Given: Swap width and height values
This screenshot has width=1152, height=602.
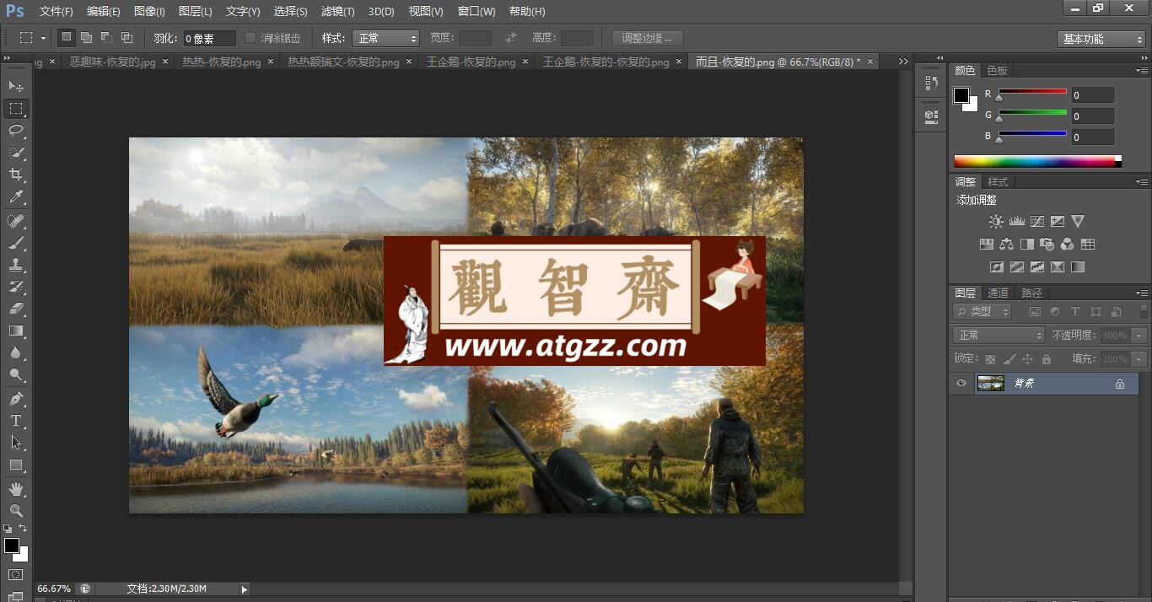Looking at the screenshot, I should (510, 38).
